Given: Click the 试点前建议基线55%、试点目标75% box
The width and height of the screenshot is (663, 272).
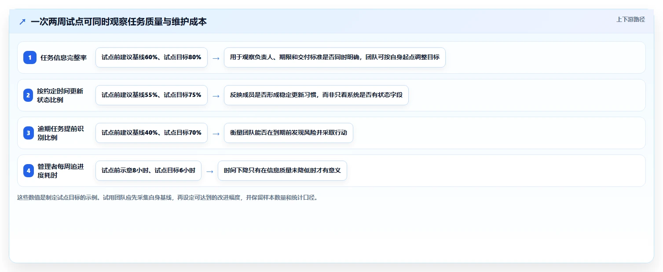Looking at the screenshot, I should [151, 95].
